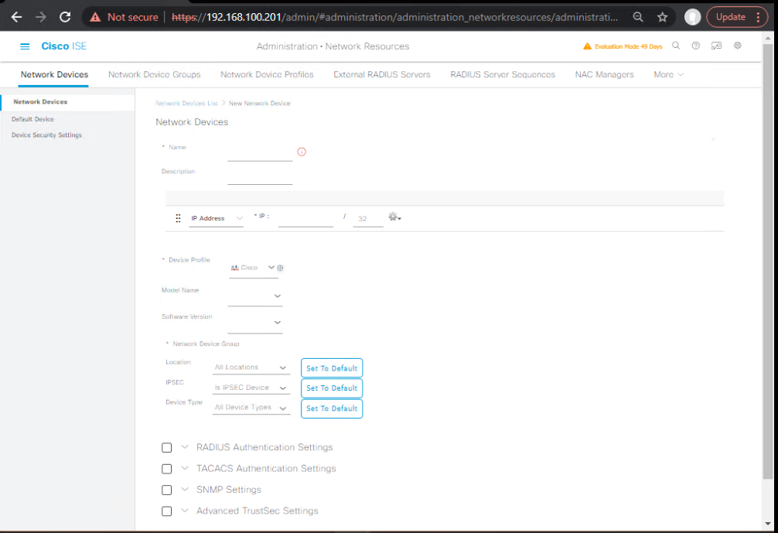Enable RADIUS Authentication Settings checkbox

(x=167, y=448)
